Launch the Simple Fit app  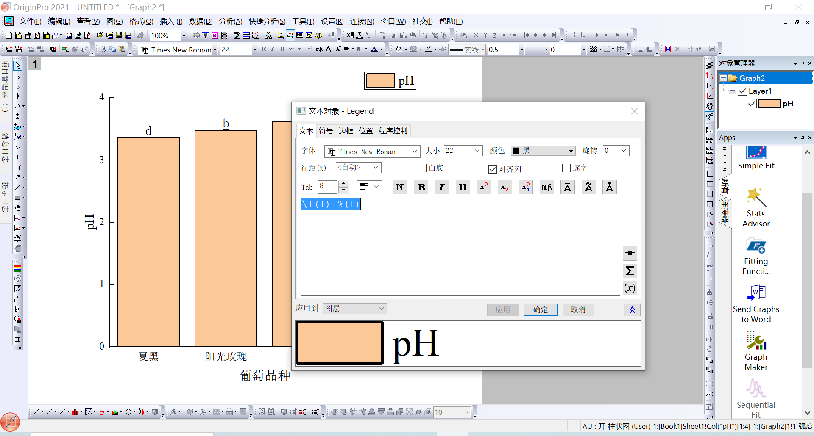(x=756, y=158)
